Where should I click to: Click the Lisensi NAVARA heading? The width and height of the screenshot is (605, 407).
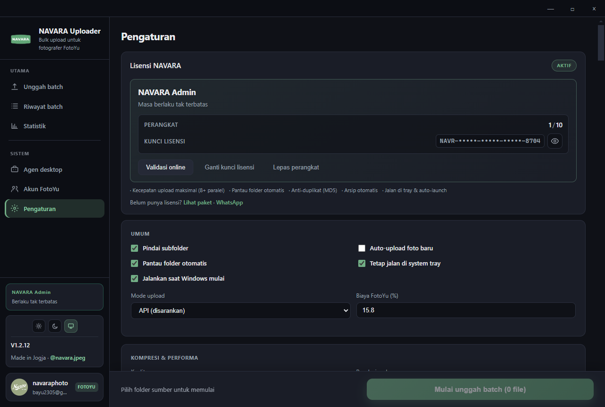click(156, 66)
